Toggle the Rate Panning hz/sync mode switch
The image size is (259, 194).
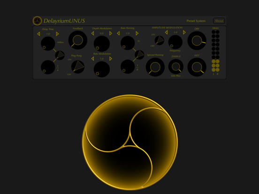tap(139, 55)
